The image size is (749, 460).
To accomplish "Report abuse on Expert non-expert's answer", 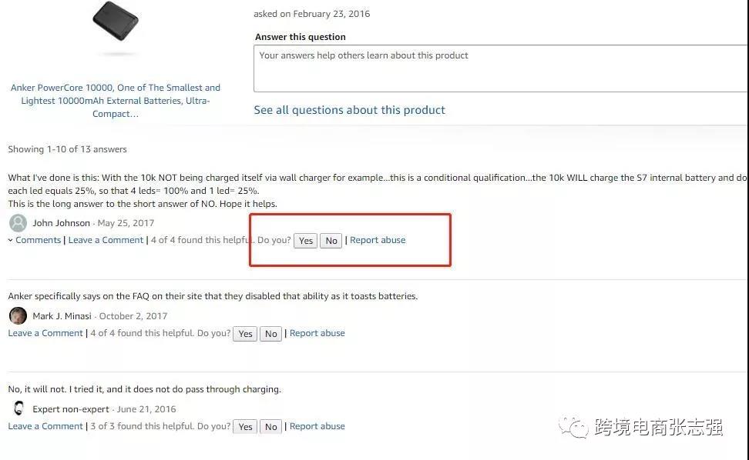I will [x=317, y=426].
